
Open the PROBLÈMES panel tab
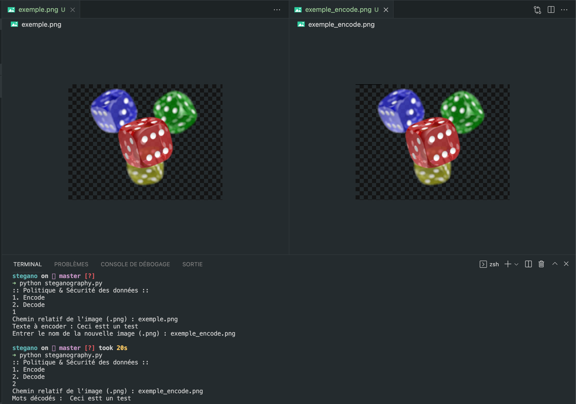pos(71,264)
